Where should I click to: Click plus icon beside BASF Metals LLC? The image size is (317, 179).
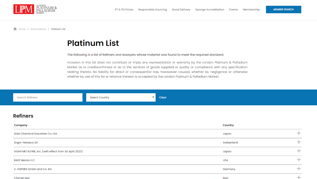click(299, 160)
